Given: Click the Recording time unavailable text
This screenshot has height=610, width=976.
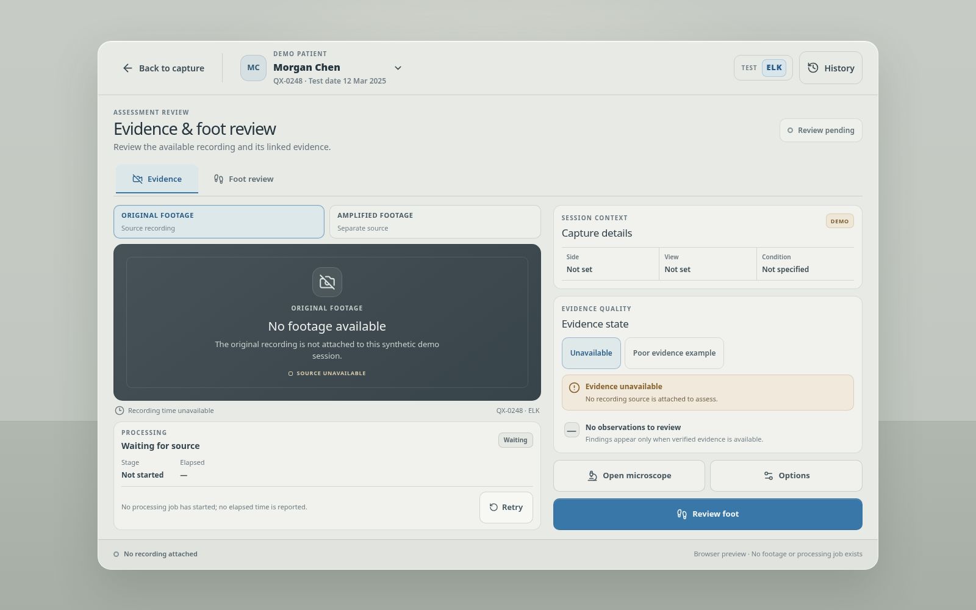Looking at the screenshot, I should coord(171,411).
